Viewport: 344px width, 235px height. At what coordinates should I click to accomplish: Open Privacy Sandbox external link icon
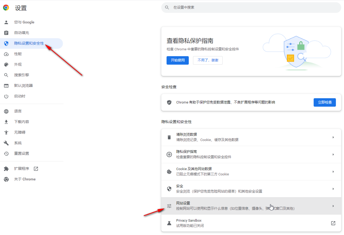coord(333,223)
